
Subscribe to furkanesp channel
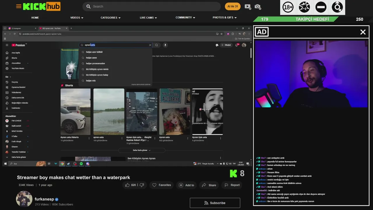tap(215, 203)
